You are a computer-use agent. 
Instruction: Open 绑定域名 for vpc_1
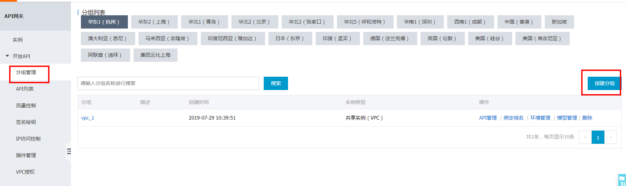tap(513, 118)
